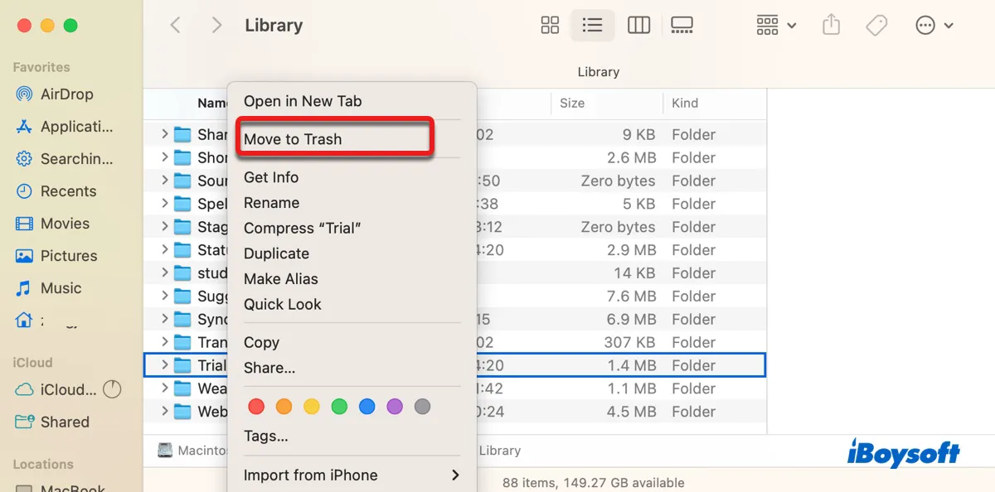Select Get Info in the context menu
995x492 pixels.
click(x=271, y=177)
